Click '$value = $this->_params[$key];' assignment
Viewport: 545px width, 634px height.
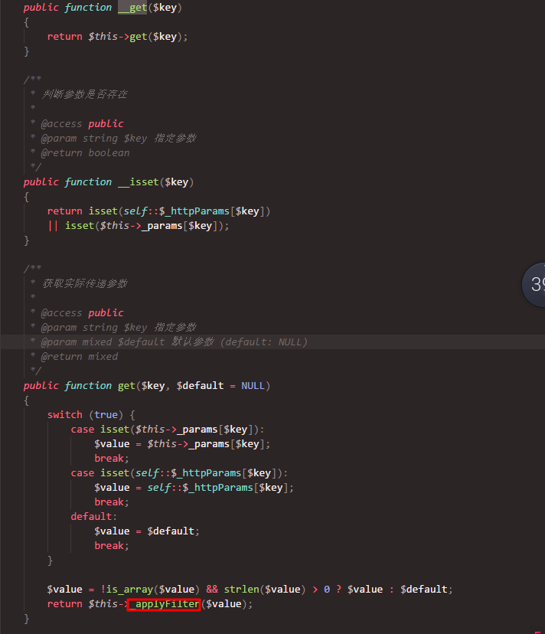[182, 444]
